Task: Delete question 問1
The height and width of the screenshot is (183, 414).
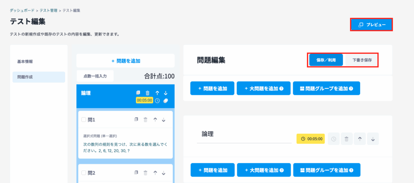Action: coord(146,120)
